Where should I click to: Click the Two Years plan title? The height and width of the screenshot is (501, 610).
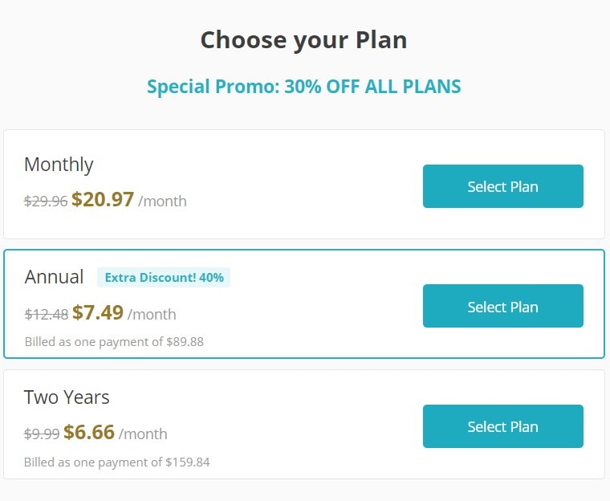pyautogui.click(x=67, y=397)
